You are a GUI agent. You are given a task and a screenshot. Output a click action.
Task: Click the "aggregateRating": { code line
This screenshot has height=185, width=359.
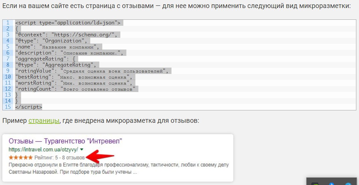[x=45, y=59]
